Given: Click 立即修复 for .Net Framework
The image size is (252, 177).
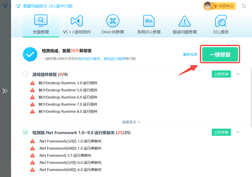Looking at the screenshot, I should tap(221, 132).
